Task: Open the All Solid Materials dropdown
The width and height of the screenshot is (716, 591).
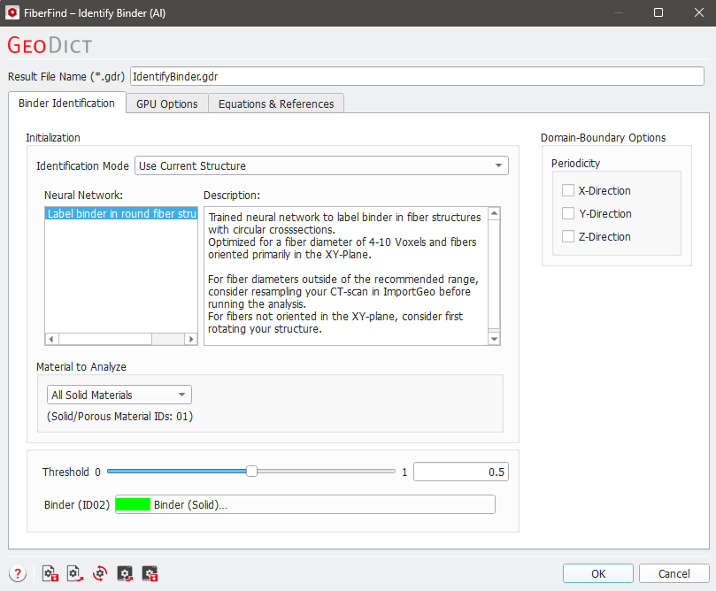Action: pos(119,395)
